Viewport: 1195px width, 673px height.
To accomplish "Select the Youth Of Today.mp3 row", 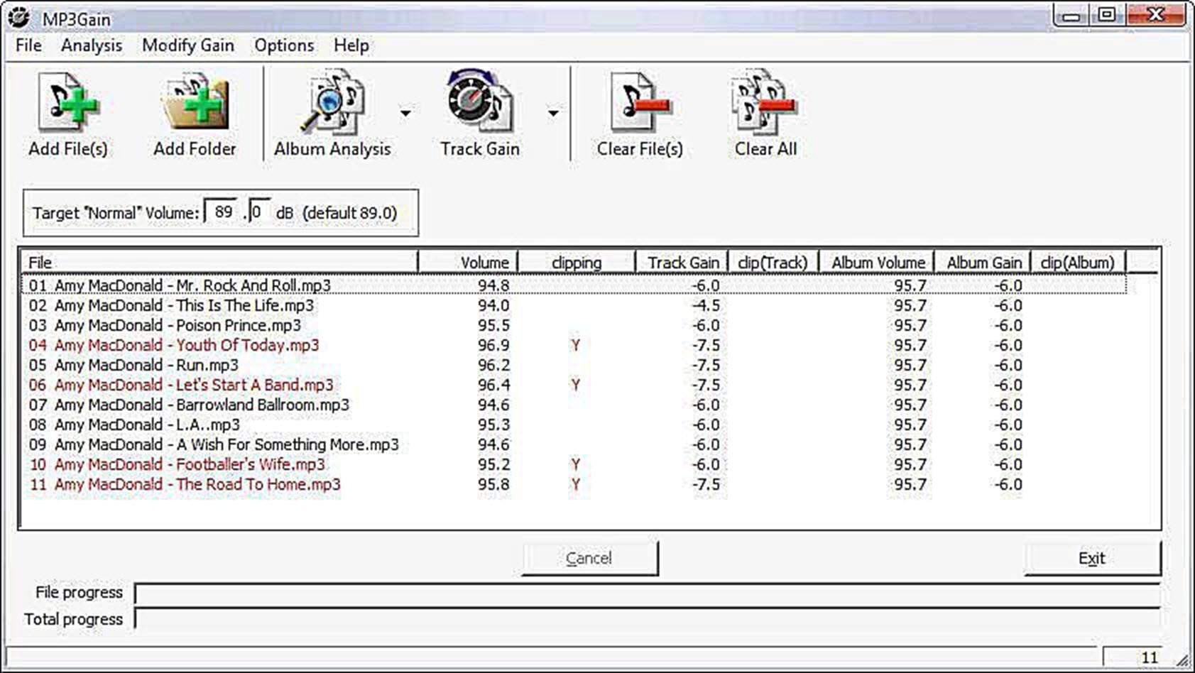I will point(574,345).
